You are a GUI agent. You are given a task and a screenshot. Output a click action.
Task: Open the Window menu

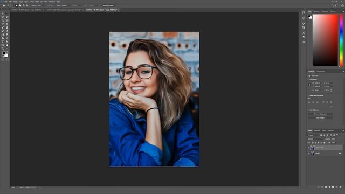(x=52, y=2)
